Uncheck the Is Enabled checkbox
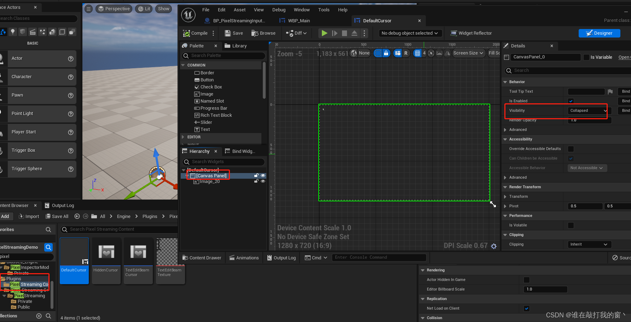Screen dimensions: 631x322 [571, 101]
